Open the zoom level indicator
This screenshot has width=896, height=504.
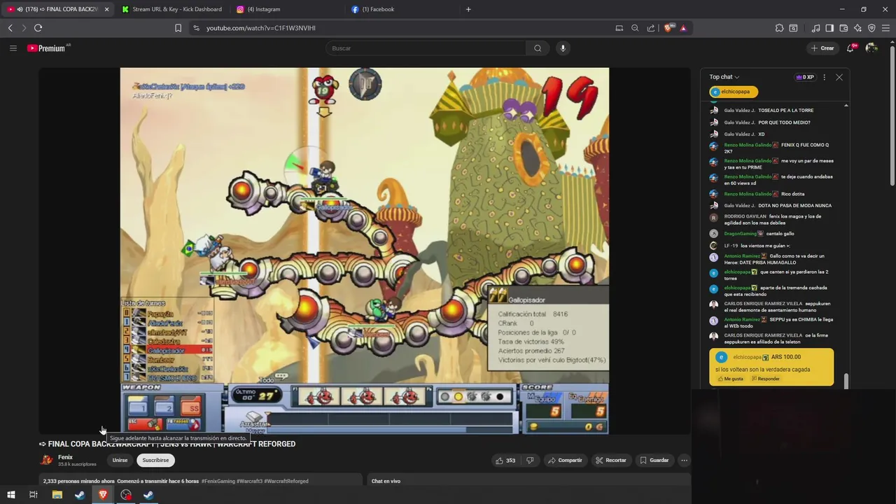635,28
